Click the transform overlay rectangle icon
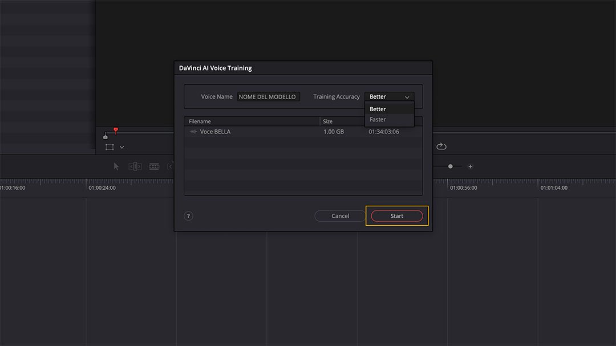Screen dimensions: 616x346 110,147
